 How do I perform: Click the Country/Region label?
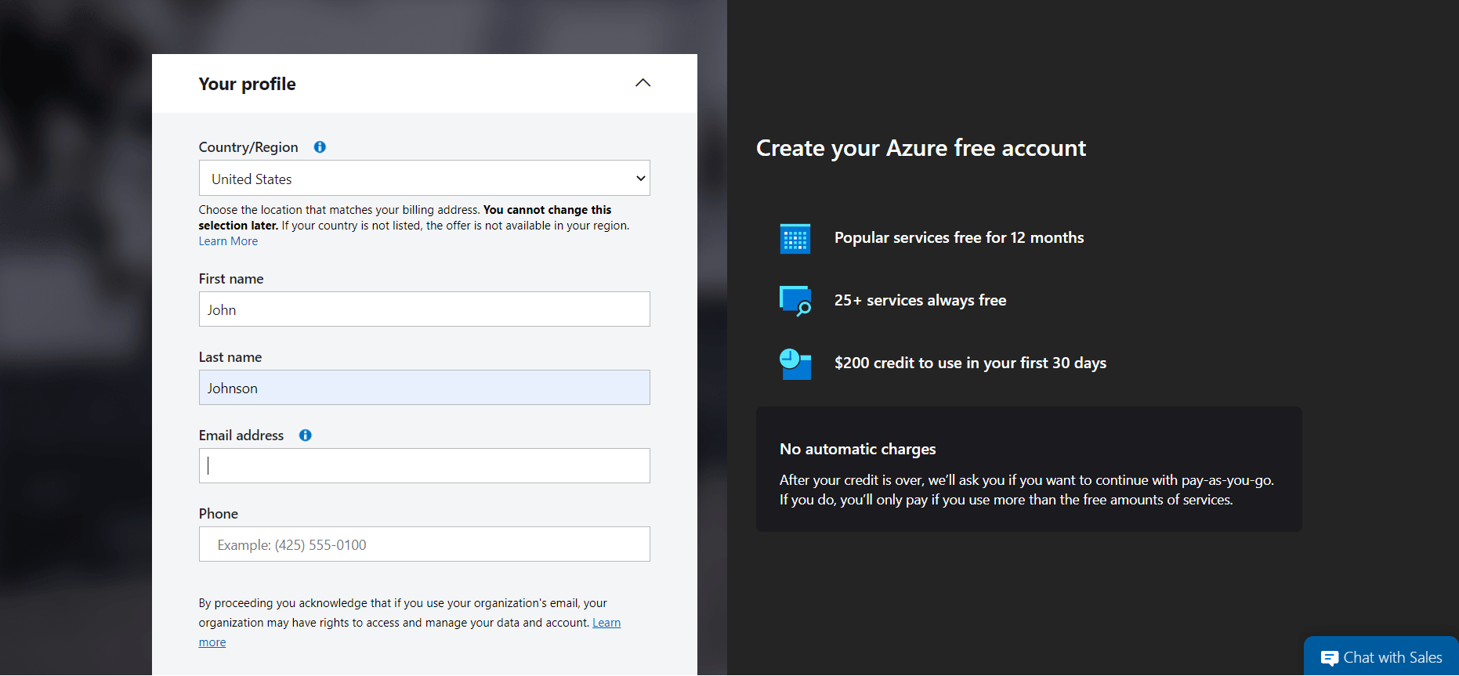pos(248,147)
